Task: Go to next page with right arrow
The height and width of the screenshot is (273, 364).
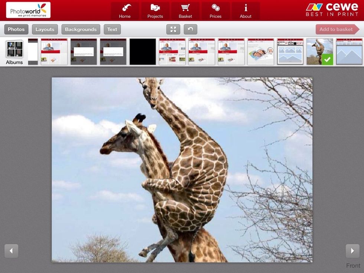Action: pos(352,251)
